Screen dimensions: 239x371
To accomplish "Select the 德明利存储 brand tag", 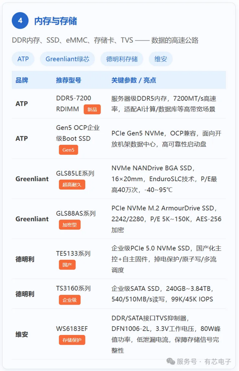I will click(x=122, y=59).
